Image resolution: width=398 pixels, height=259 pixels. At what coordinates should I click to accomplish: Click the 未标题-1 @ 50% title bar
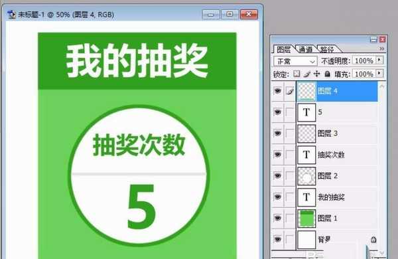pyautogui.click(x=66, y=15)
